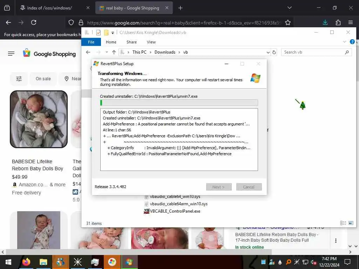Switch File Explorer to details view
The image size is (359, 269).
point(343,223)
